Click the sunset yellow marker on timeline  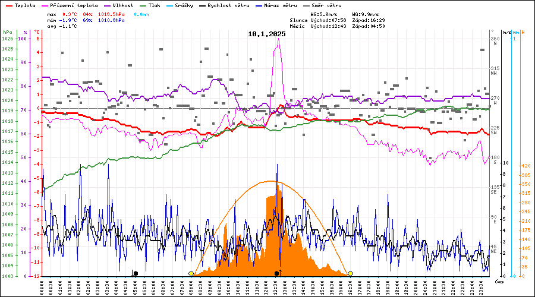point(350,273)
